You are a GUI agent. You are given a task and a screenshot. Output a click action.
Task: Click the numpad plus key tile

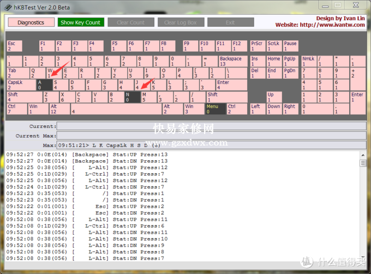click(358, 79)
